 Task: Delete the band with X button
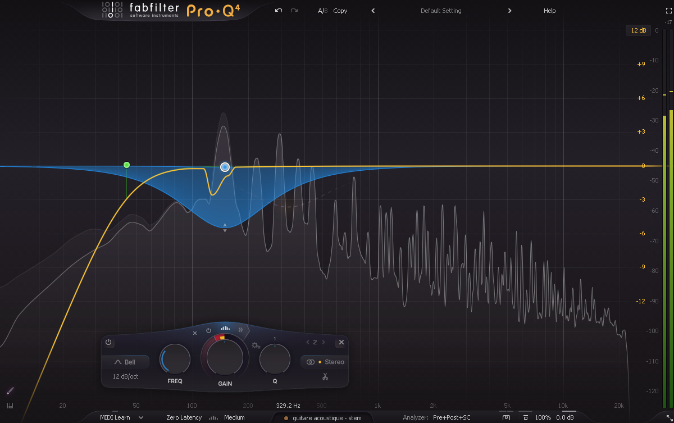(341, 342)
